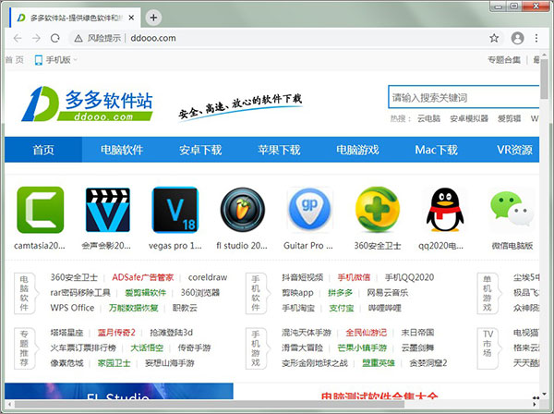The image size is (554, 414).
Task: Open the 电脑软件 navigation tab
Action: 122,150
